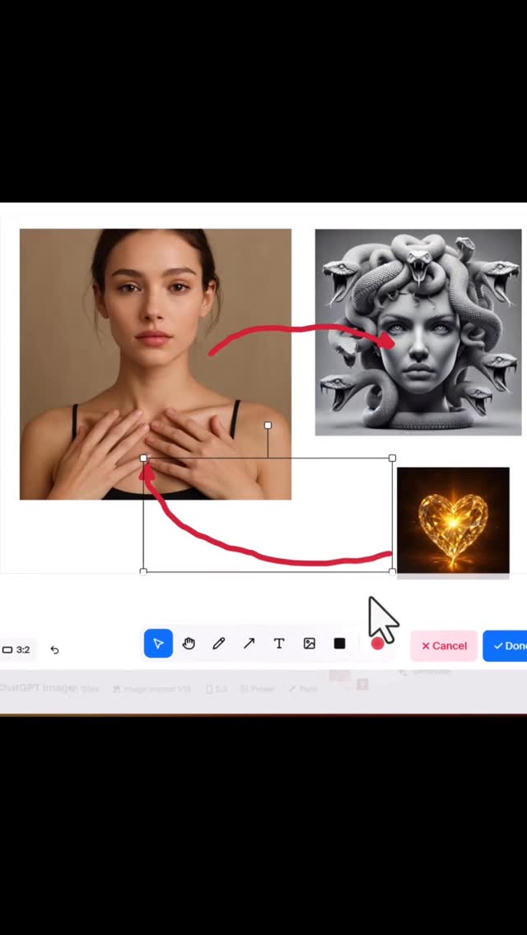Select the Medusa statue image
The width and height of the screenshot is (527, 935).
pyautogui.click(x=418, y=333)
